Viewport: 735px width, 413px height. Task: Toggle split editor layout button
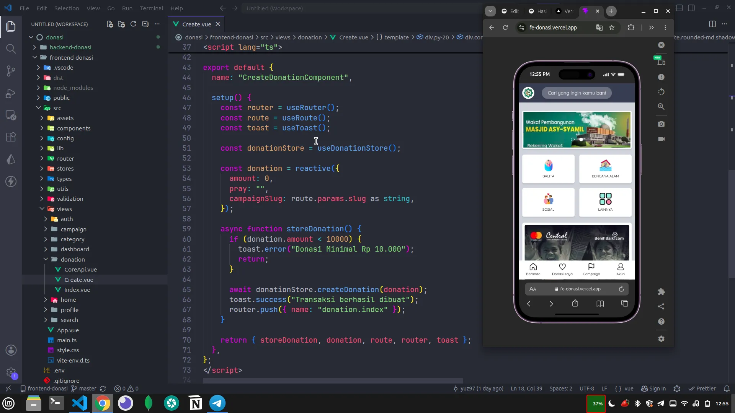click(712, 24)
